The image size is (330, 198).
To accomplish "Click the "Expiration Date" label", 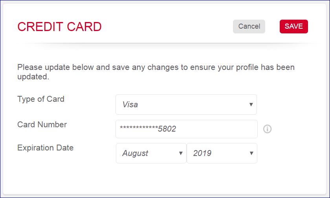I will (46, 148).
